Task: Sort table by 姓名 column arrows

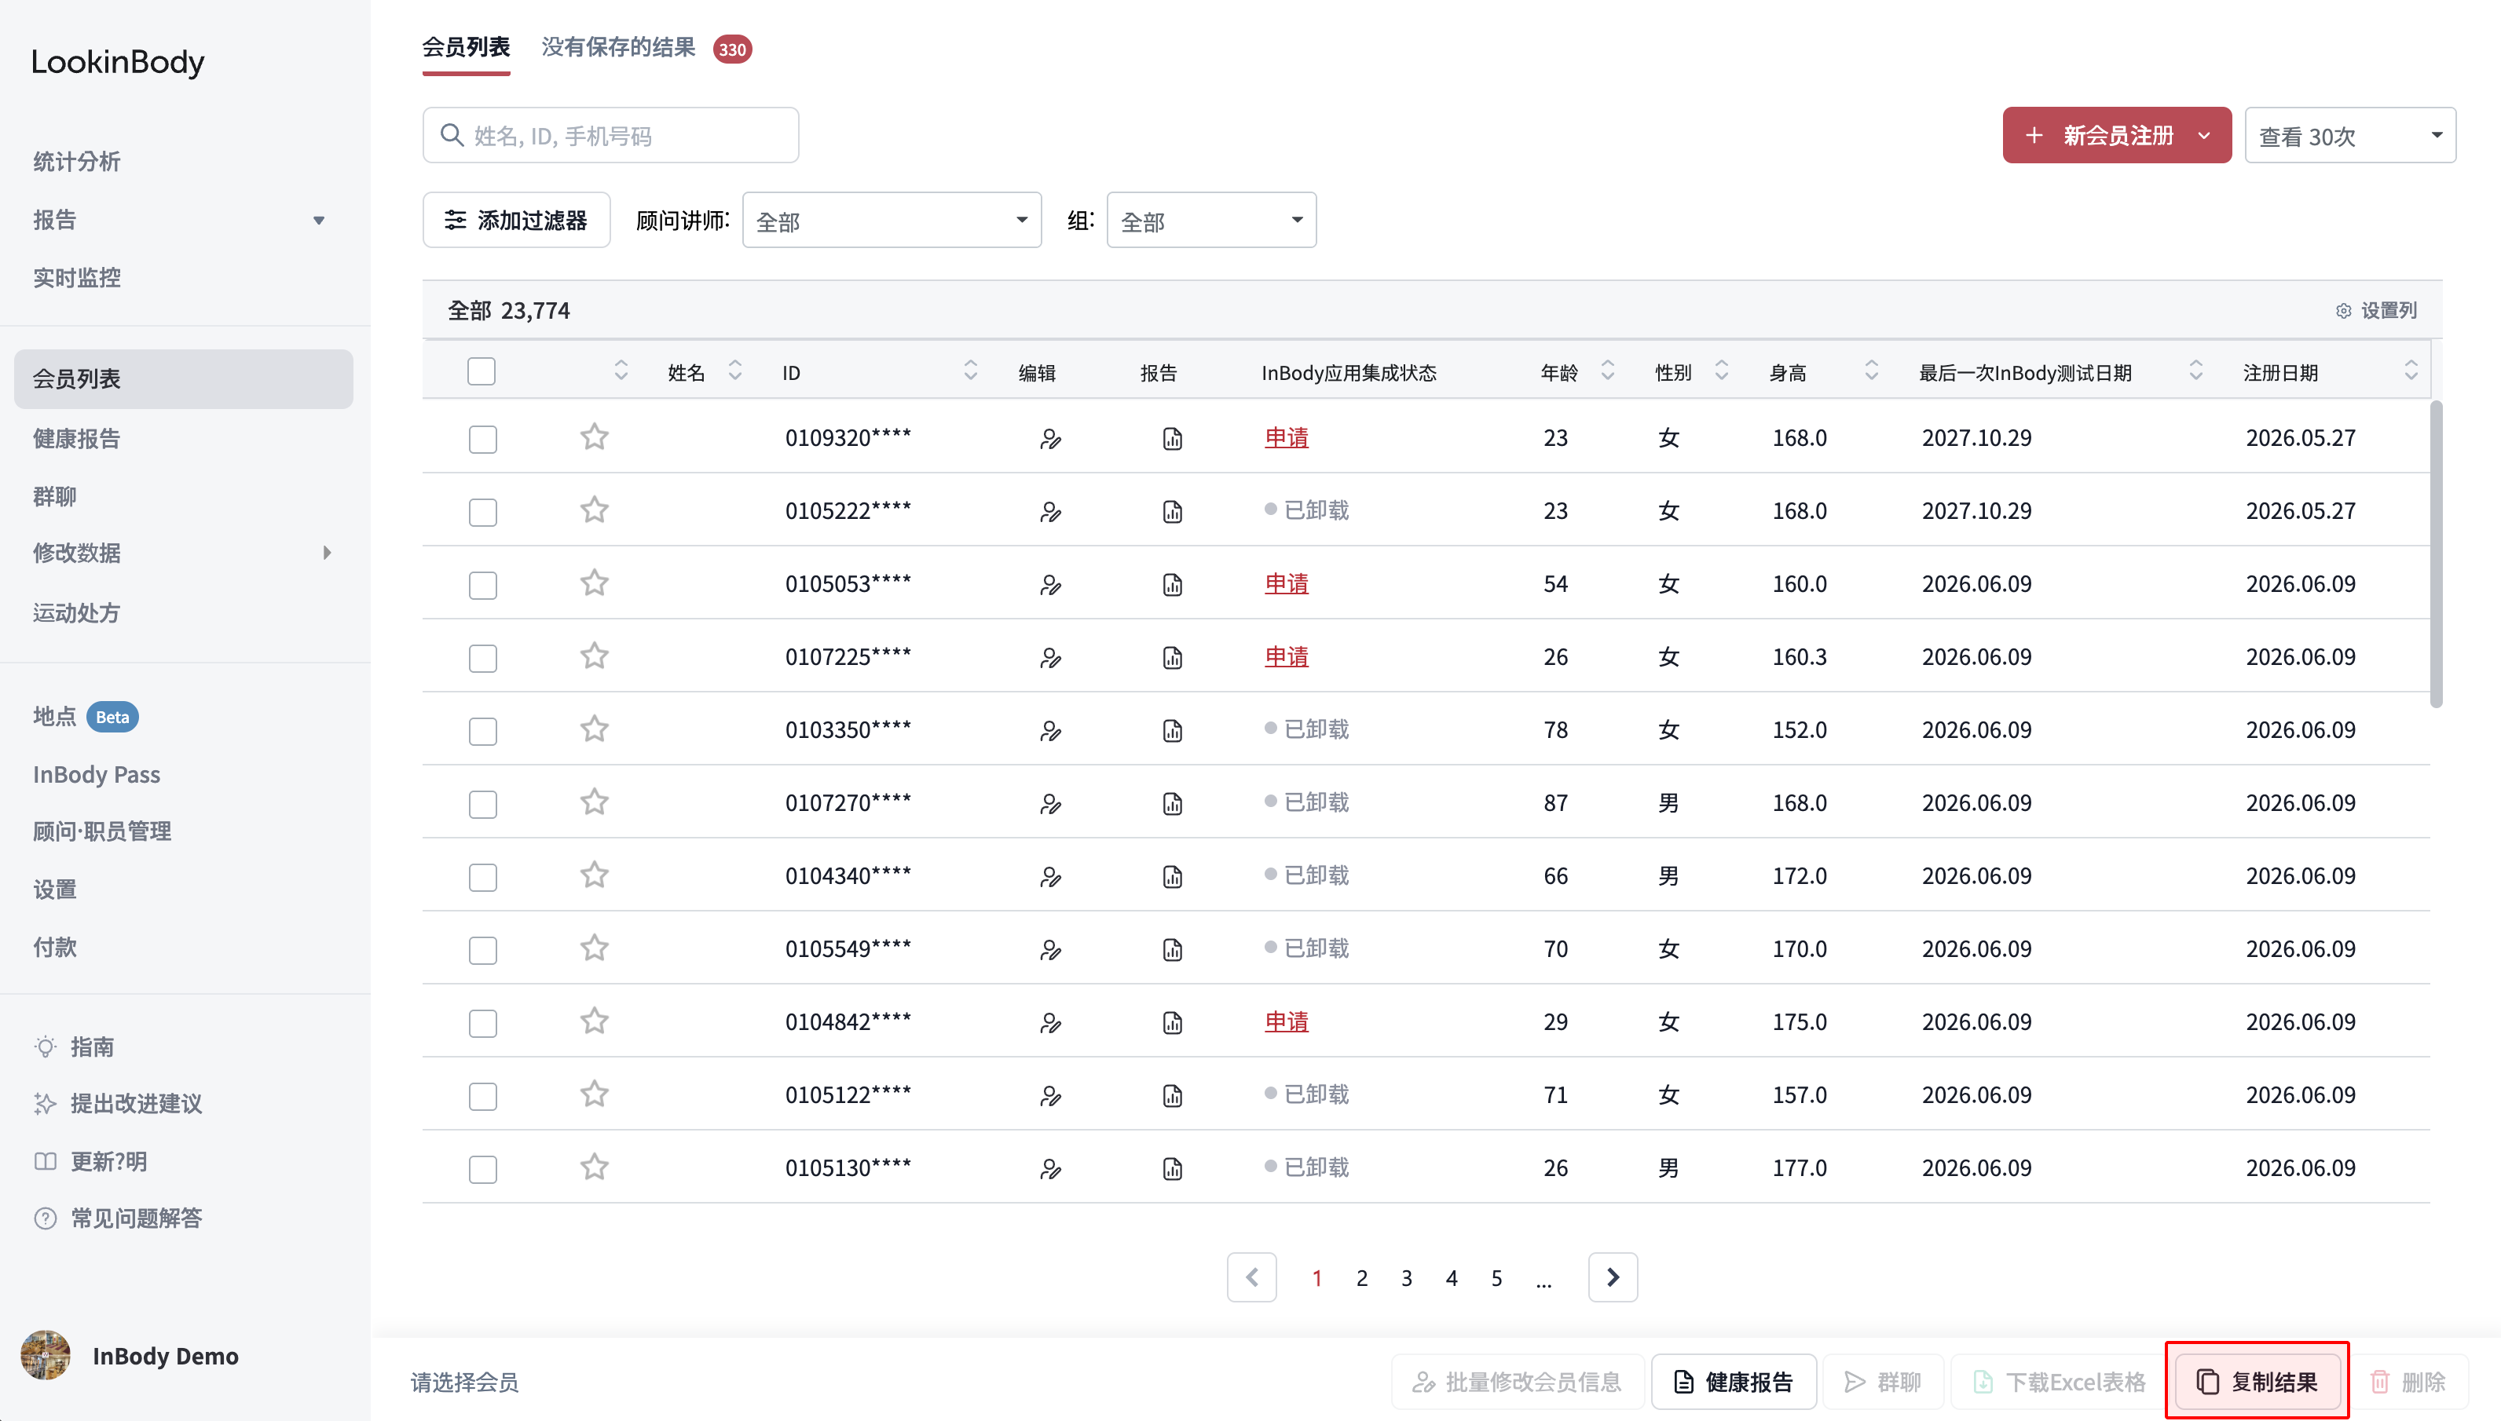Action: pos(735,370)
